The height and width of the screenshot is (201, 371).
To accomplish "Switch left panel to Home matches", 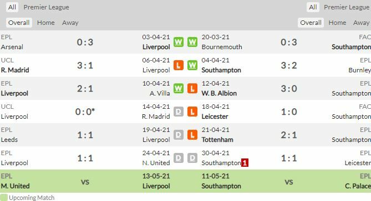I will click(46, 23).
